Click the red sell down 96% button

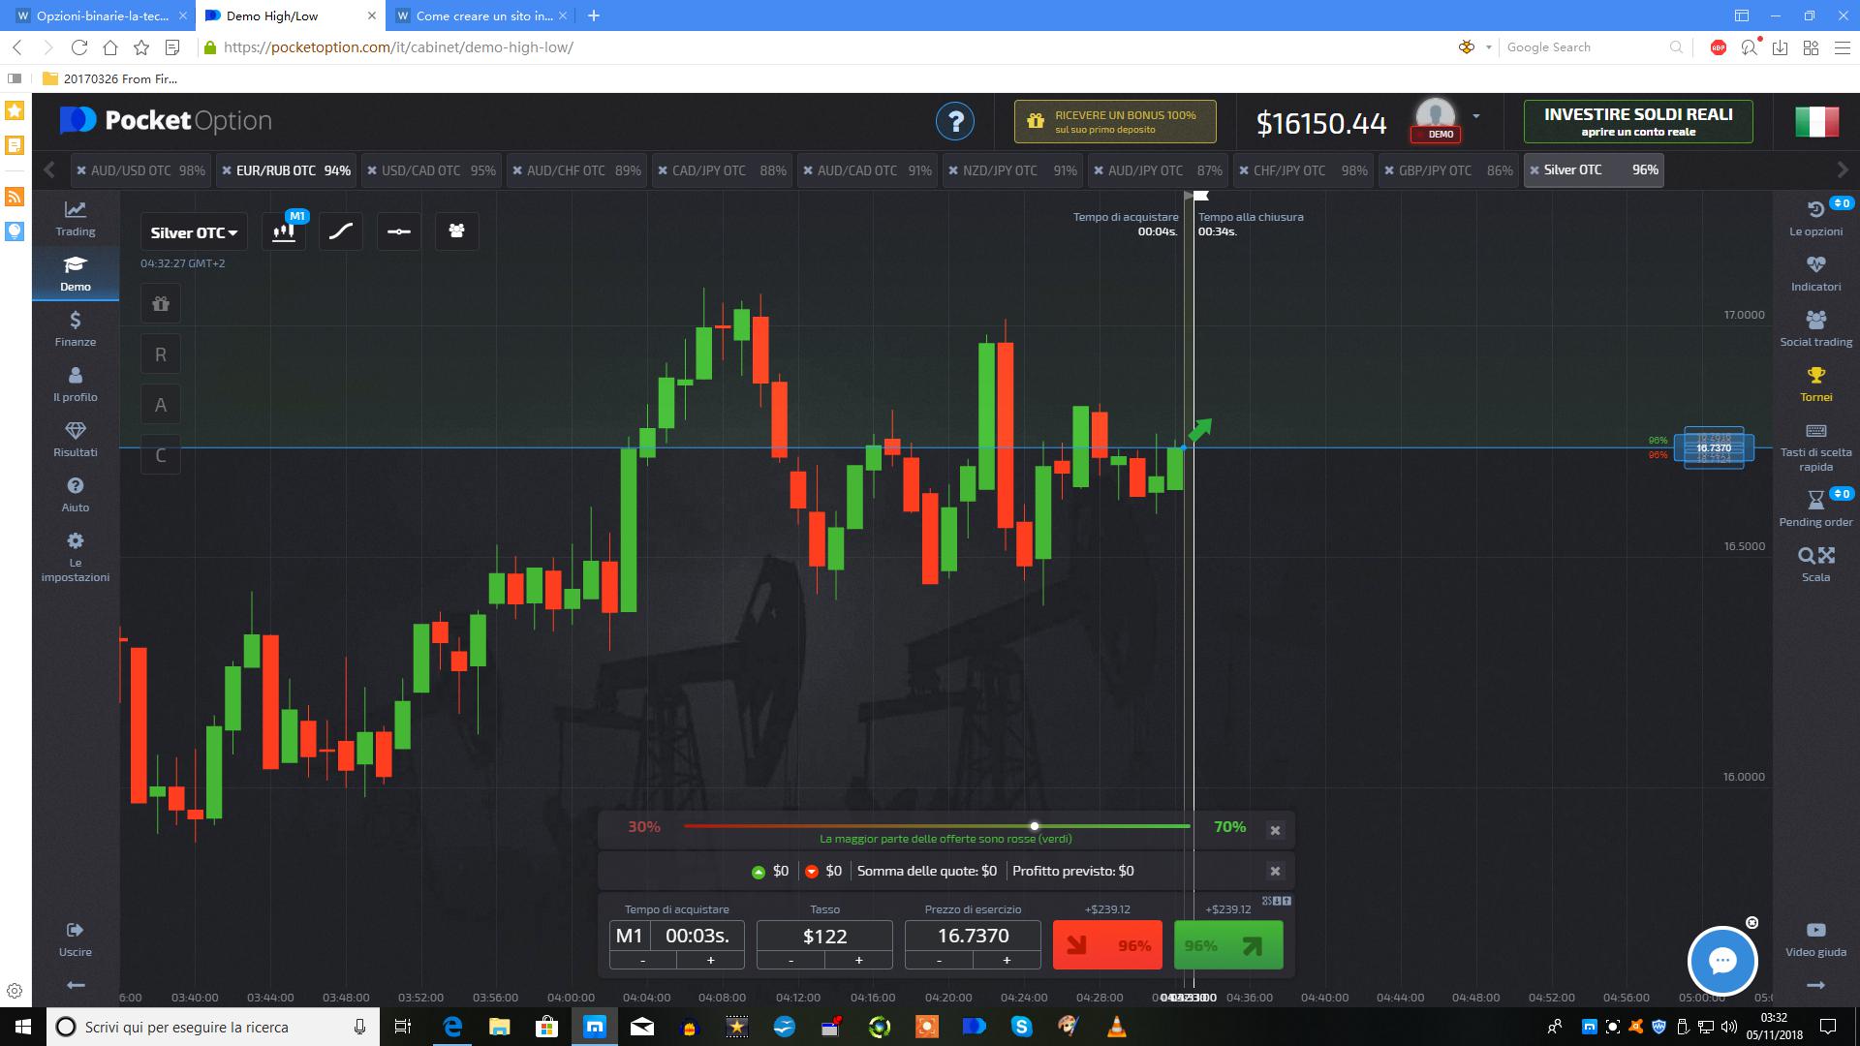[1107, 945]
